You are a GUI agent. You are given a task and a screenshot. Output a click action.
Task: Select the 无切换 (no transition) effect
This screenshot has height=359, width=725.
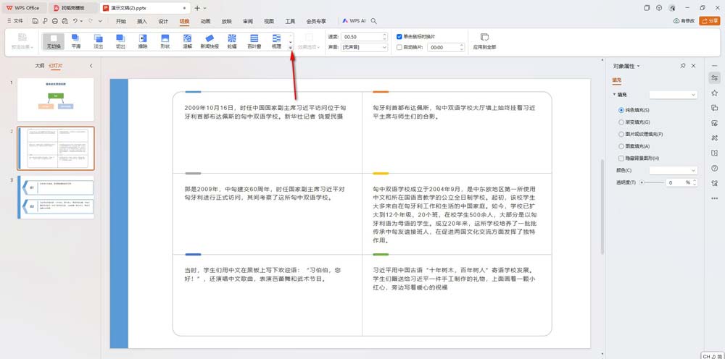pyautogui.click(x=54, y=41)
